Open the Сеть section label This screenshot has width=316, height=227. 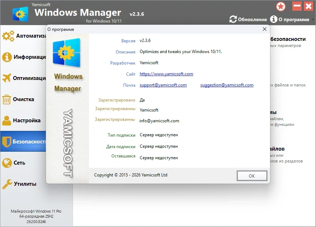click(x=19, y=163)
